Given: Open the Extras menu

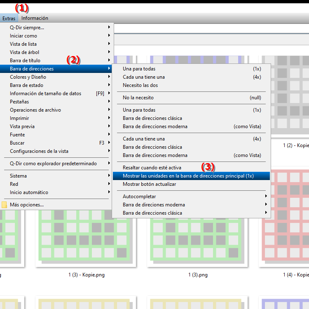Looking at the screenshot, I should (x=9, y=18).
